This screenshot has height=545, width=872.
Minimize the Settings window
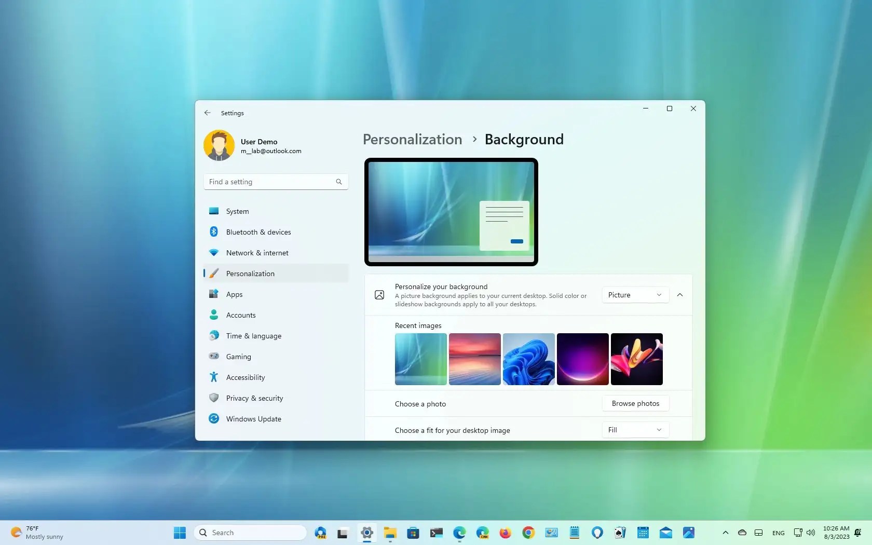[x=646, y=108]
